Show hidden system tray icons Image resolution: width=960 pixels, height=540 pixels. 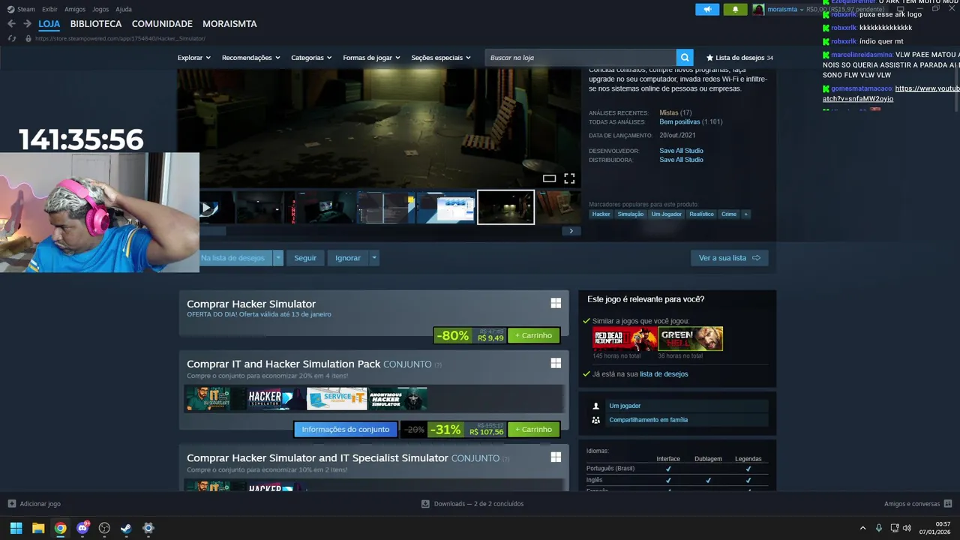(862, 528)
